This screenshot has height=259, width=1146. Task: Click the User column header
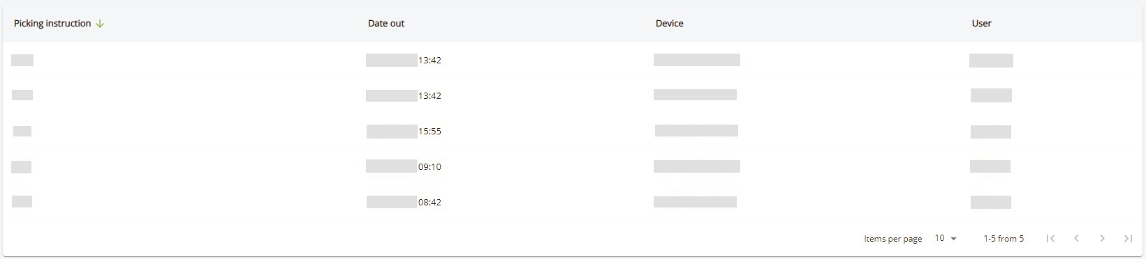981,24
